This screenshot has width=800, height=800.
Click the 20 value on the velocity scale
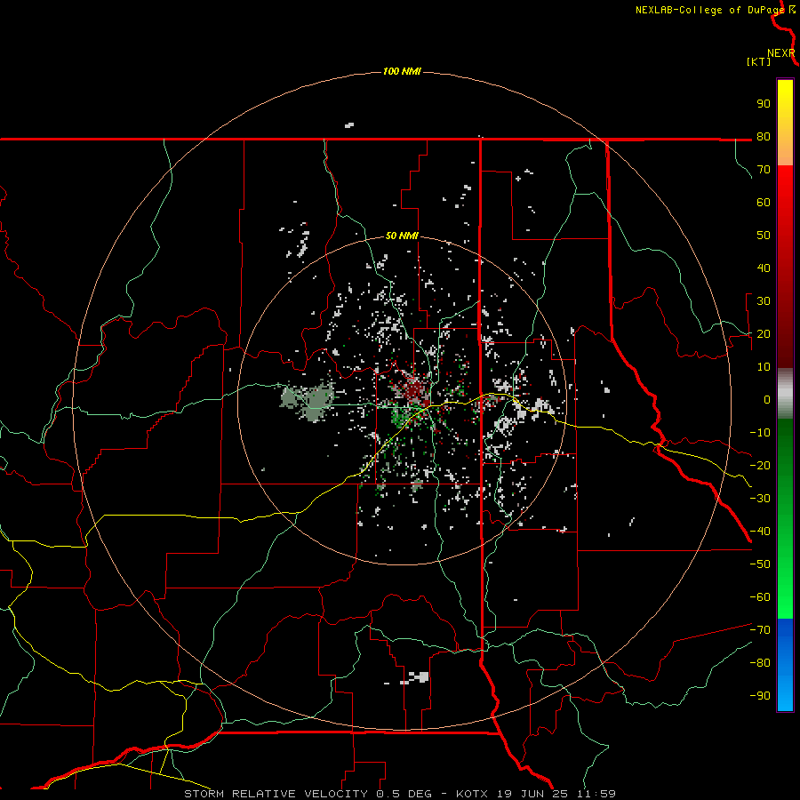(x=764, y=333)
